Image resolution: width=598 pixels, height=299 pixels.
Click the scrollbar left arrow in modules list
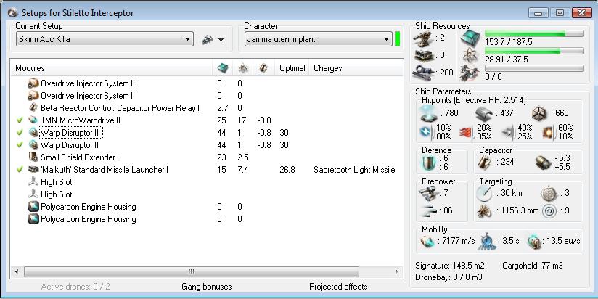pyautogui.click(x=17, y=271)
